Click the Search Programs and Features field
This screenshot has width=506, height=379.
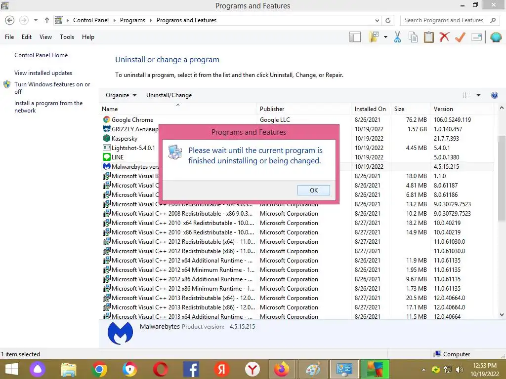tap(449, 20)
